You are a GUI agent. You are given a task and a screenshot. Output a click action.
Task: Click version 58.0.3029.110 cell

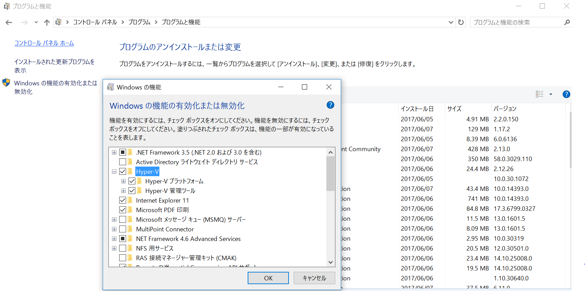click(x=513, y=159)
